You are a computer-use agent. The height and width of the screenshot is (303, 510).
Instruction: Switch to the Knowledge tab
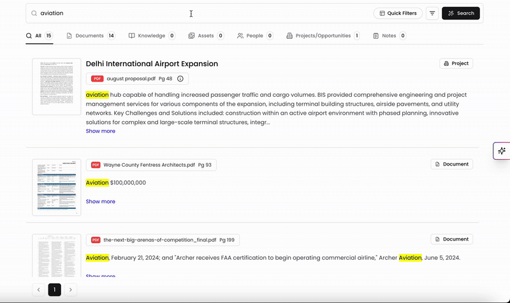click(152, 36)
